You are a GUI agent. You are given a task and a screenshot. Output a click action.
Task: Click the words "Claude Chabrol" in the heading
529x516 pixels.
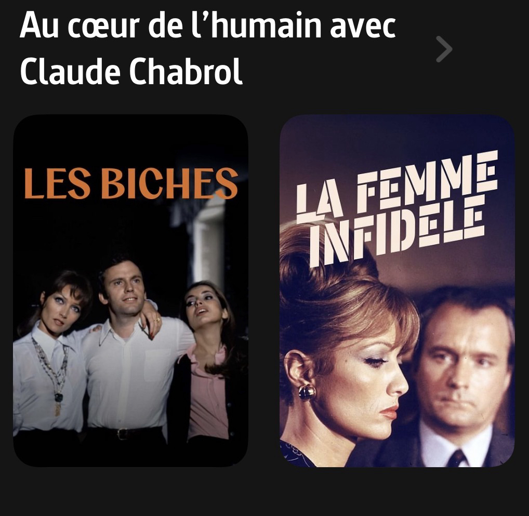point(131,72)
